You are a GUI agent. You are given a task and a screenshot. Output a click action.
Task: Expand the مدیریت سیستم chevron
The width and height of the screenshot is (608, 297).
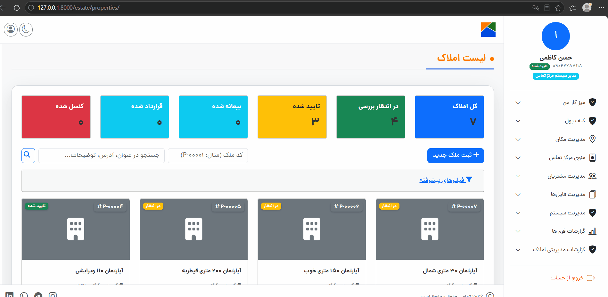pyautogui.click(x=518, y=213)
